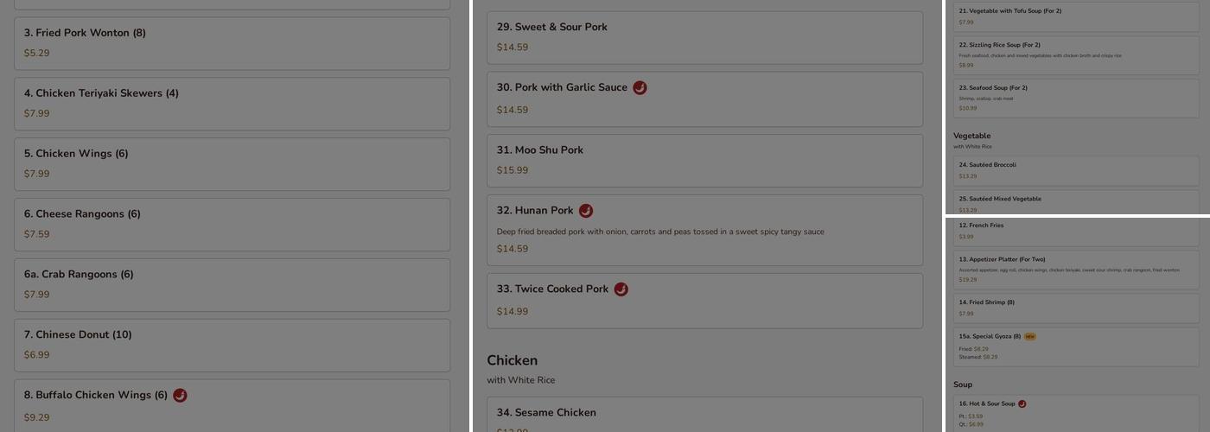Pick Chinese Donut (10) from the menu
Screen dimensions: 1210x432
(232, 346)
